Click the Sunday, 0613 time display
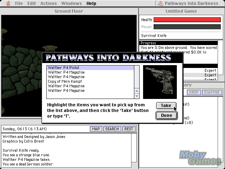This screenshot has width=225, height=169. 25,129
